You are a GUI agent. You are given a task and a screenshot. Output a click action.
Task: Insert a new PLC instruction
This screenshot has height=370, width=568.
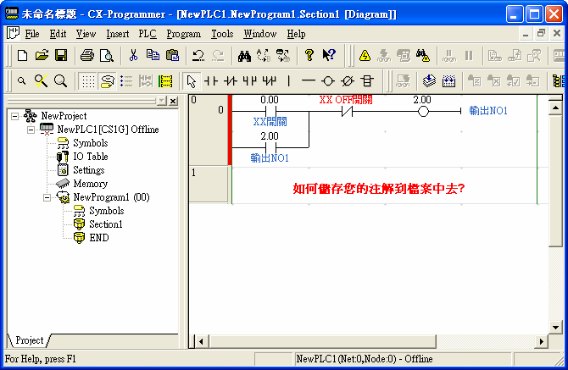(367, 81)
